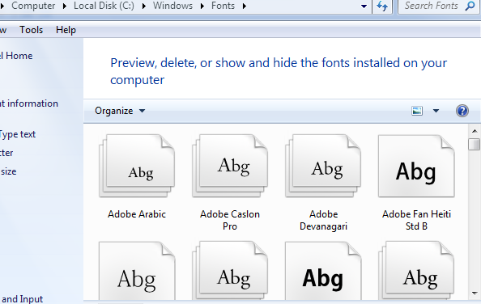Go to Computer in the breadcrumb
Image resolution: width=481 pixels, height=304 pixels.
coord(33,6)
